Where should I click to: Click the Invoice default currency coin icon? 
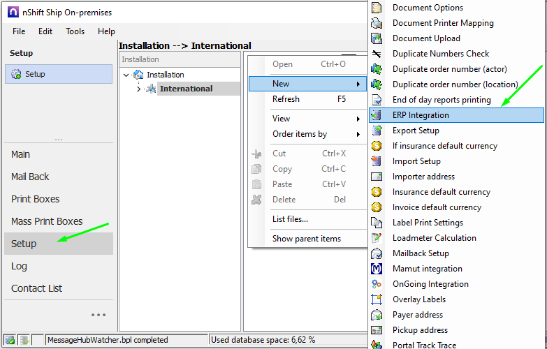click(377, 207)
